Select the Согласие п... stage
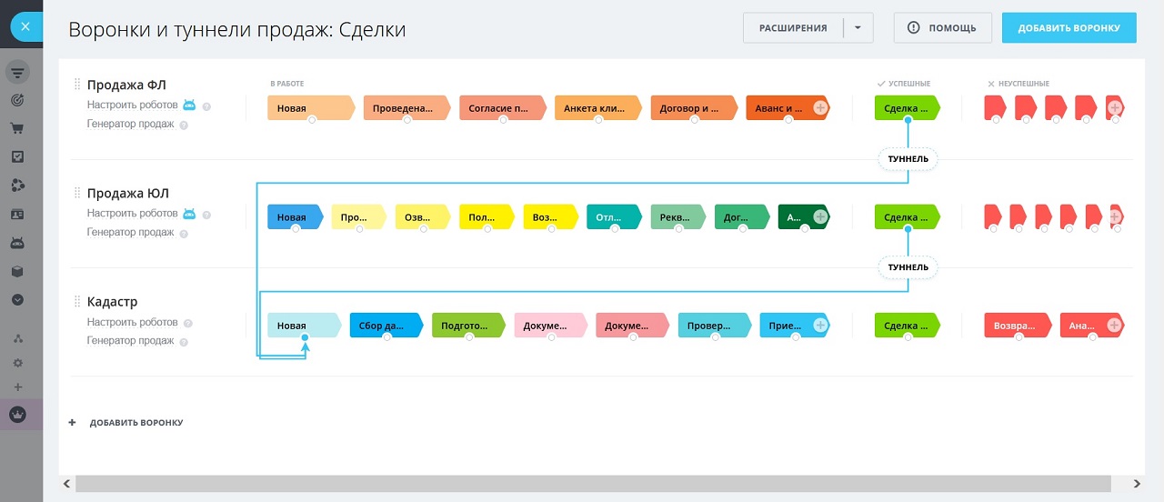This screenshot has height=502, width=1164. tap(503, 108)
